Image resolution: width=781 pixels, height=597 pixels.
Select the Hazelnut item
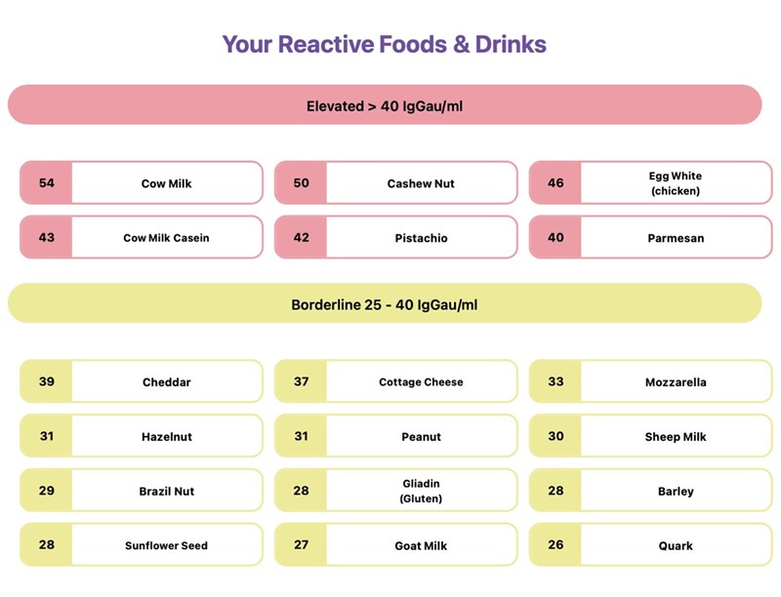[142, 436]
